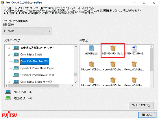Click the laptop icon beside Corel Digital Studio サービス

(x=16, y=81)
